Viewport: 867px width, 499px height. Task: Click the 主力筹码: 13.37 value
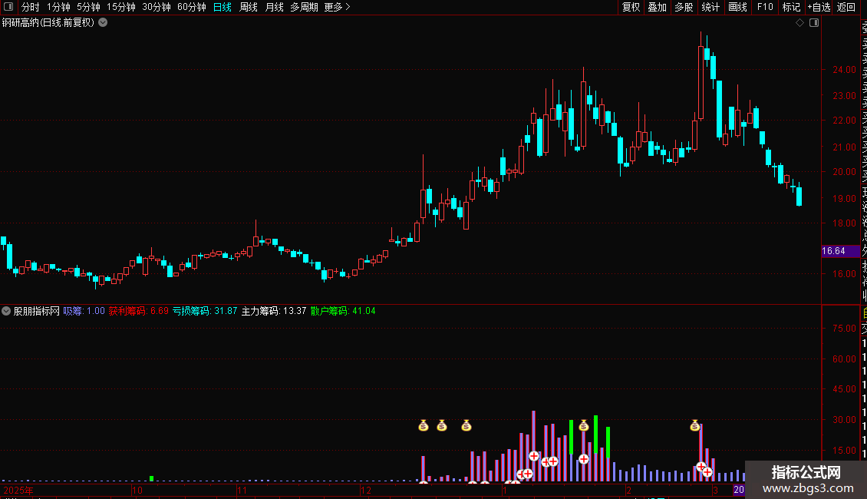(x=274, y=311)
